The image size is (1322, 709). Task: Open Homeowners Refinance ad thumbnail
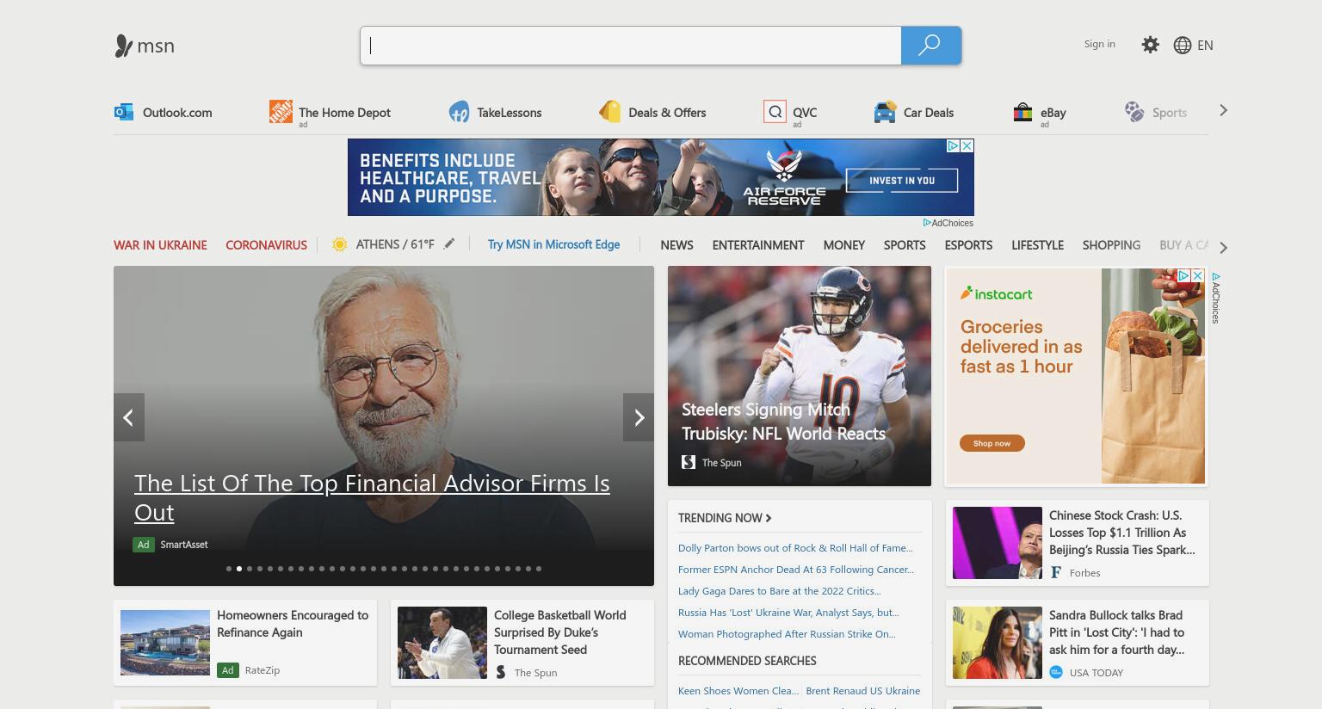[x=165, y=643]
